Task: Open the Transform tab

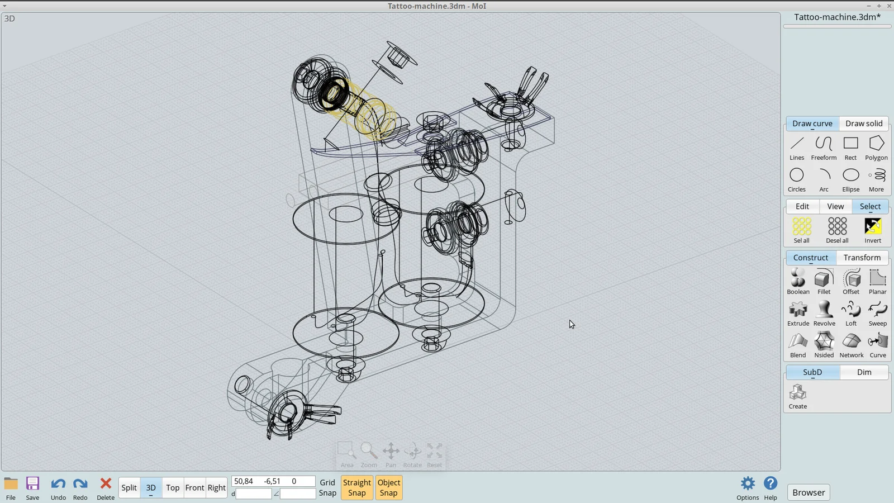Action: (862, 258)
